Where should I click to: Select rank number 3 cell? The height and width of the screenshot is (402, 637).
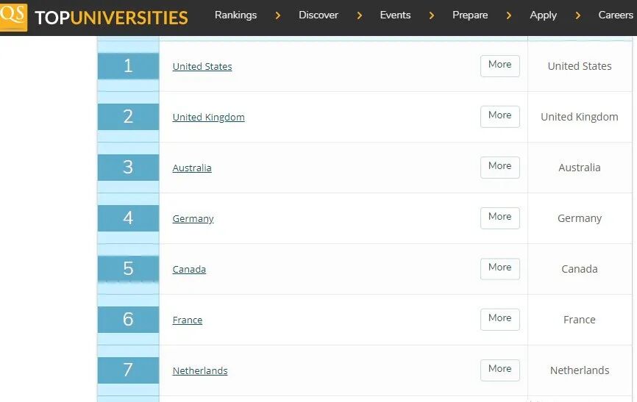point(128,168)
